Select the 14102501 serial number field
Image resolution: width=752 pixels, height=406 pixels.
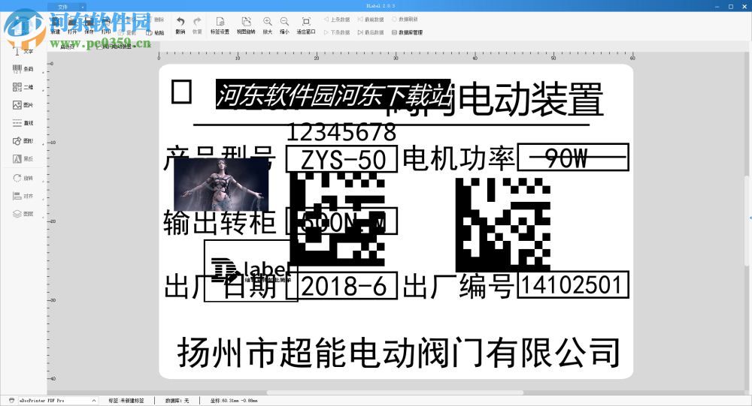click(573, 285)
